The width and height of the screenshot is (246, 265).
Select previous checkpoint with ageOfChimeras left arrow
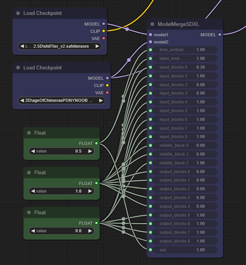(22, 101)
